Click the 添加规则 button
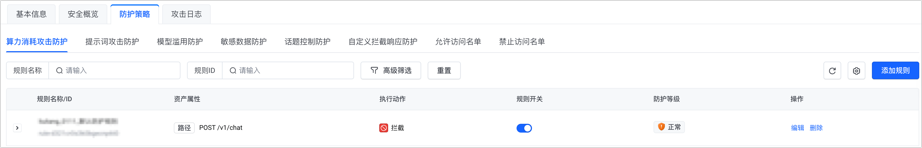 (895, 71)
